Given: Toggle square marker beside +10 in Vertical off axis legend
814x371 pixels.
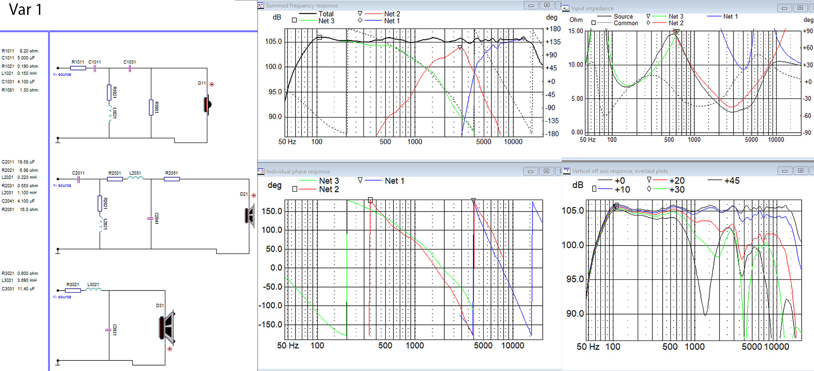Looking at the screenshot, I should point(594,189).
